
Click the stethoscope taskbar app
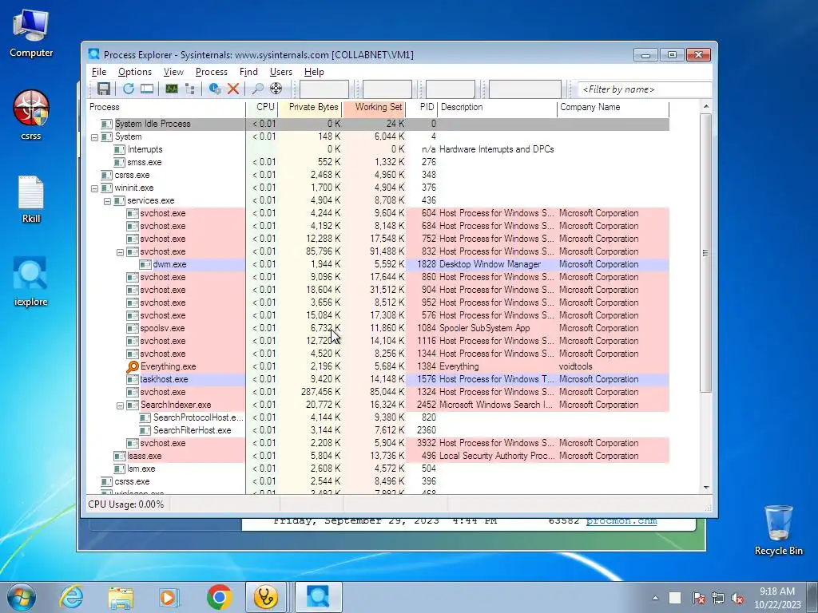point(266,597)
